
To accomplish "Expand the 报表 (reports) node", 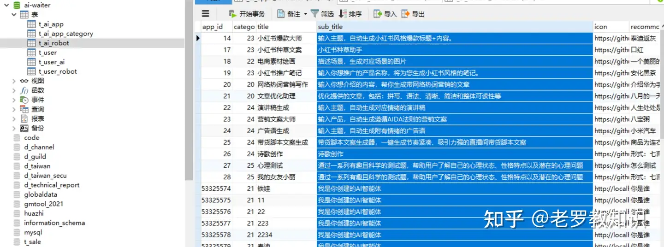I will [14, 118].
